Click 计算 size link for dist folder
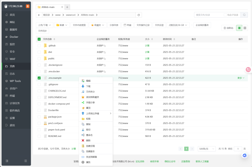This screenshot has width=252, height=167. tap(147, 52)
